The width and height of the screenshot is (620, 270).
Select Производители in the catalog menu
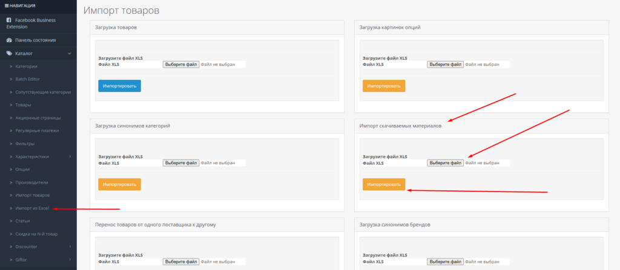pos(31,182)
